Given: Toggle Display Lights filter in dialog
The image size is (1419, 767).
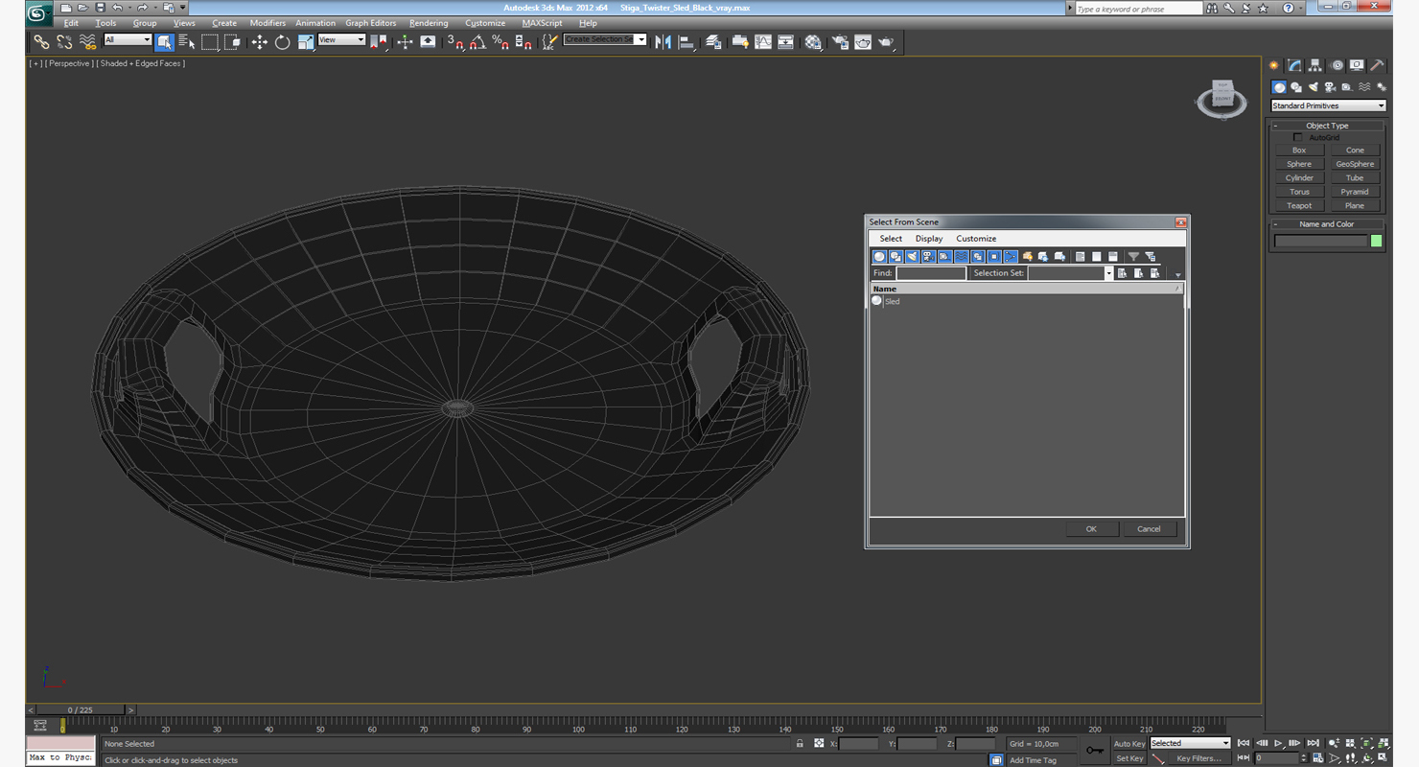Looking at the screenshot, I should pos(912,257).
